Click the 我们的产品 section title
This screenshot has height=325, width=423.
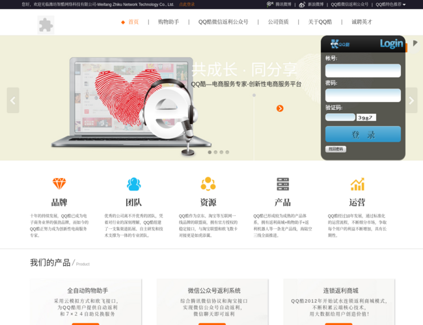coord(50,263)
